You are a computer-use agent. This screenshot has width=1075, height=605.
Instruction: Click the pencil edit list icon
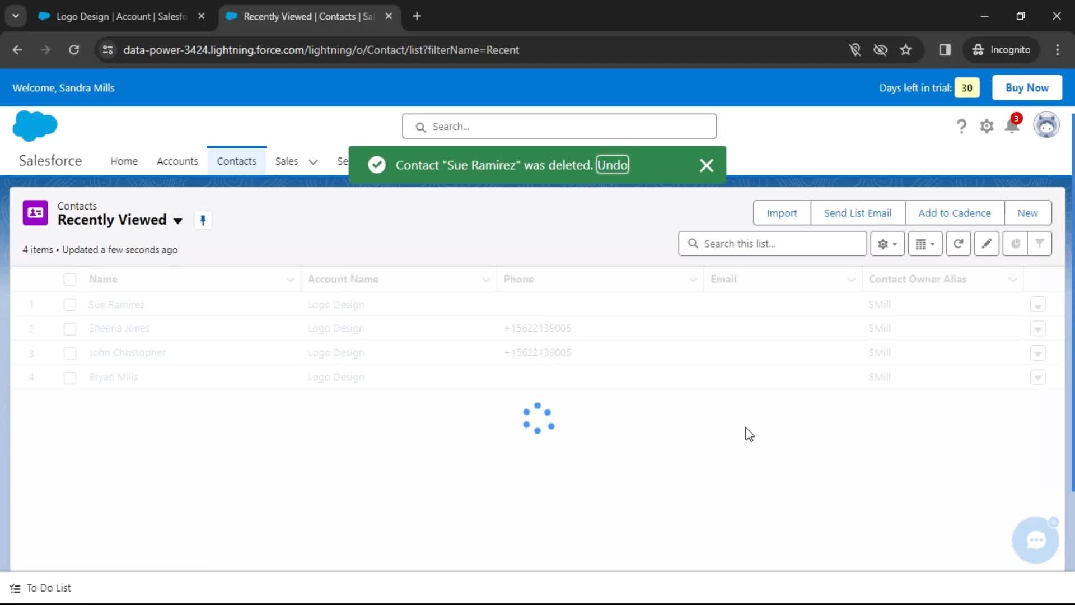pos(987,244)
